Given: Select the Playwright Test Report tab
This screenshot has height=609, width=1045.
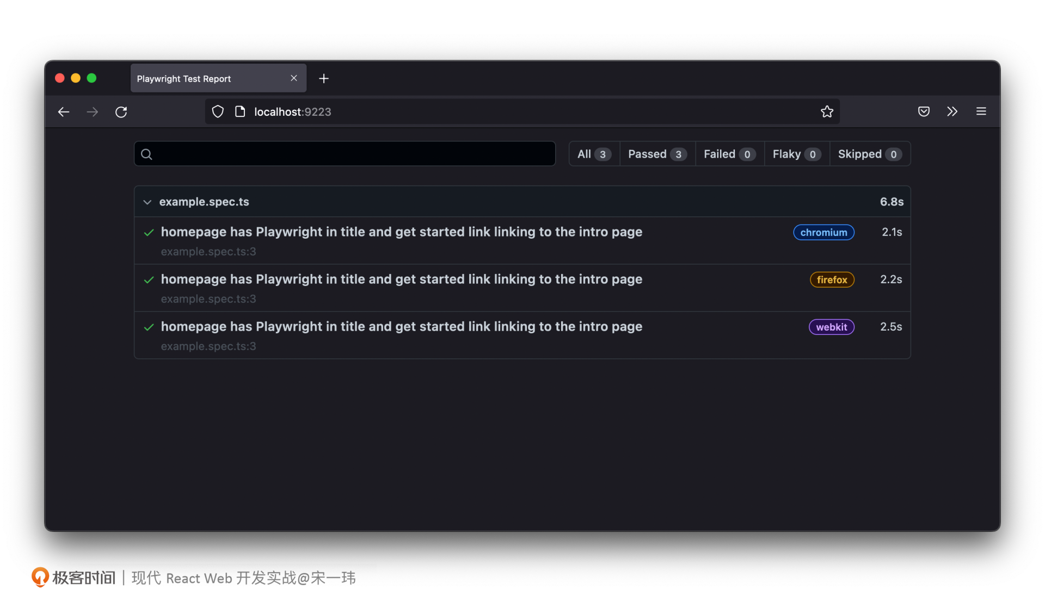Looking at the screenshot, I should coord(218,78).
